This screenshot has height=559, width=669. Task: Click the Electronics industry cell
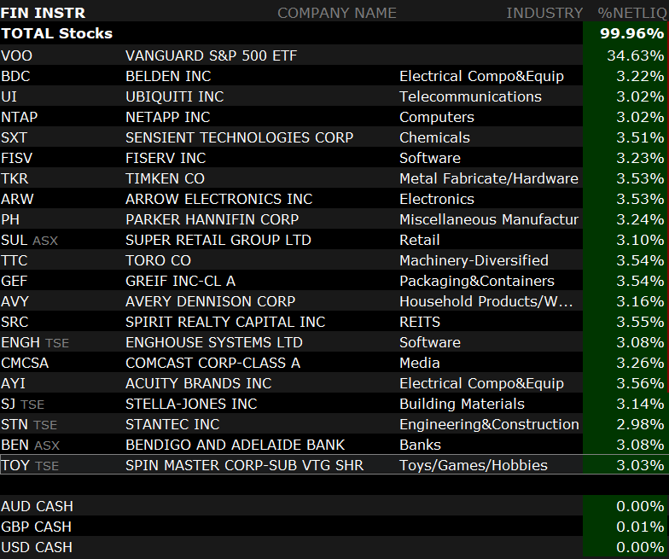(437, 199)
